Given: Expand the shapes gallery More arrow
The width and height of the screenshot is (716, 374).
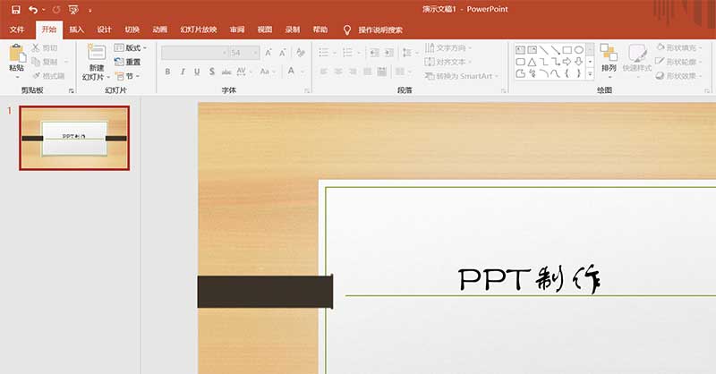Looking at the screenshot, I should click(x=590, y=73).
